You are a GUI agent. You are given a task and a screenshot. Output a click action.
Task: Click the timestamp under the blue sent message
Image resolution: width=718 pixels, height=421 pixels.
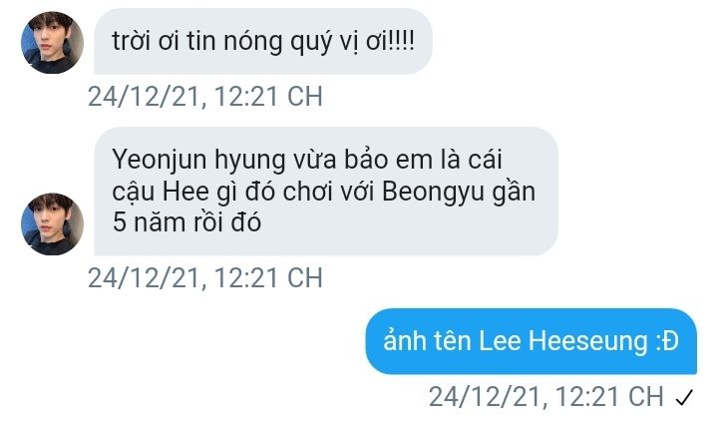click(545, 397)
